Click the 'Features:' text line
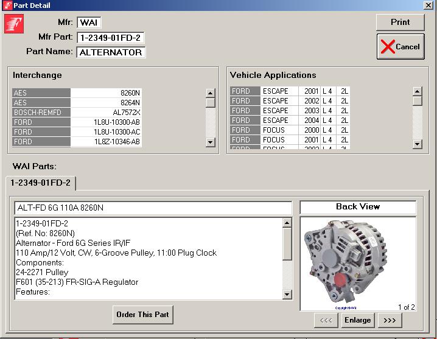This screenshot has height=339, width=437. point(33,292)
